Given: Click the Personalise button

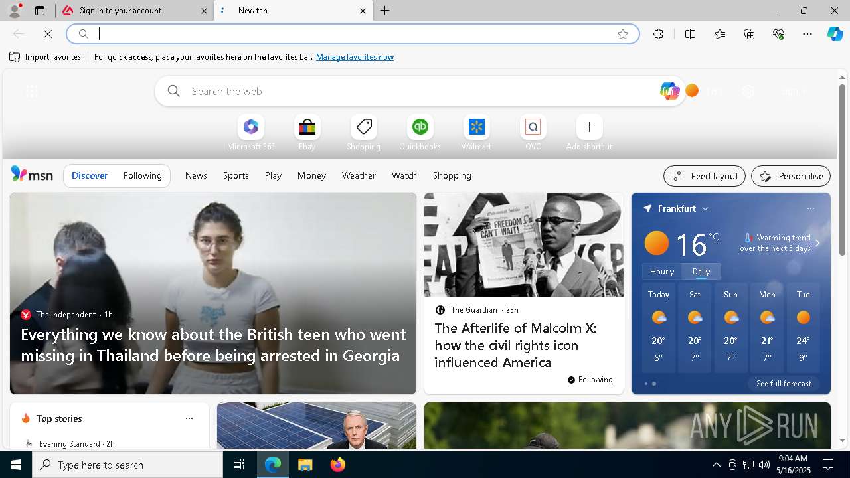Looking at the screenshot, I should tap(791, 176).
